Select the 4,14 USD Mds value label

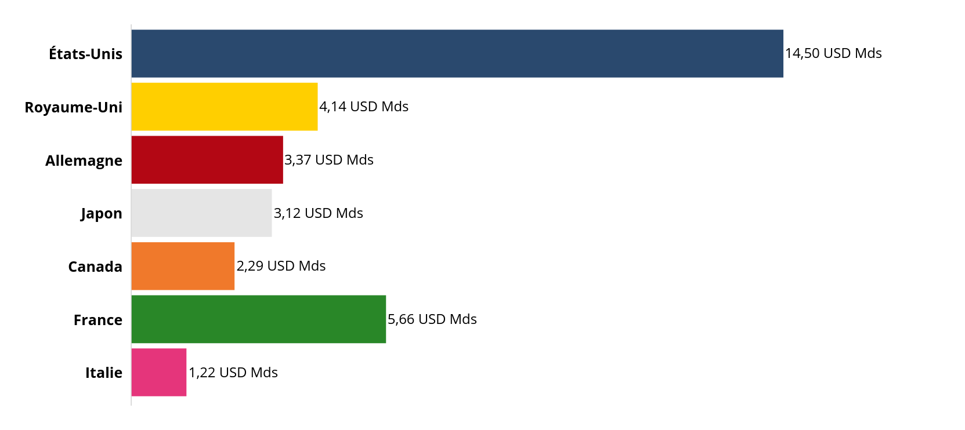(x=364, y=107)
